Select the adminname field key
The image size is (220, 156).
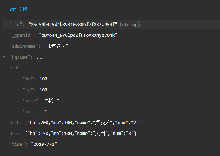click(x=23, y=46)
